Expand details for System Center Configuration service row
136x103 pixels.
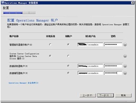[x=125, y=56]
